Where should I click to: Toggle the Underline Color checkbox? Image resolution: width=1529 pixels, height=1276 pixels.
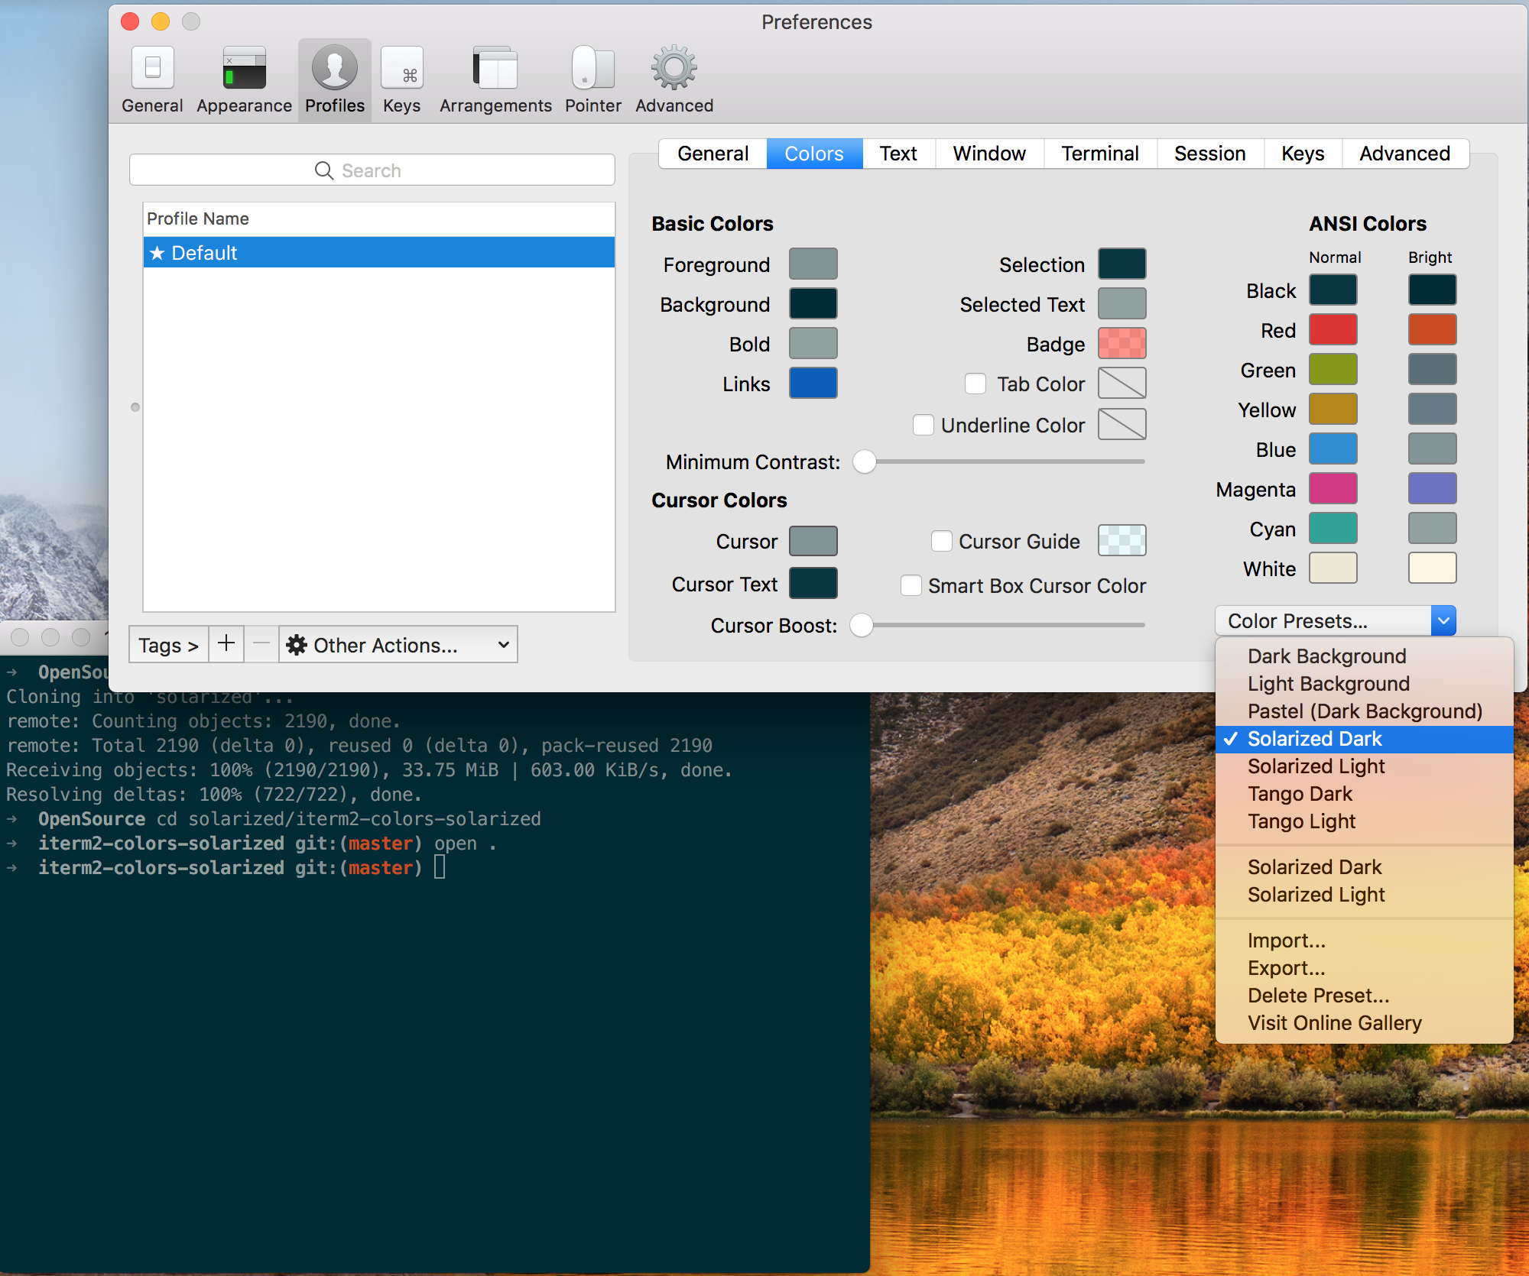click(924, 424)
